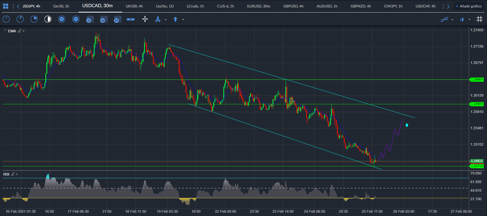Click the 25 Feb 11:00 time axis label
Image resolution: width=487 pixels, height=216 pixels.
point(372,211)
